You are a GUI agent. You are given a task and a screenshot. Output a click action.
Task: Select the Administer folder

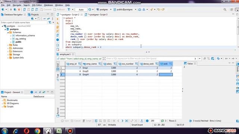coord(18,48)
